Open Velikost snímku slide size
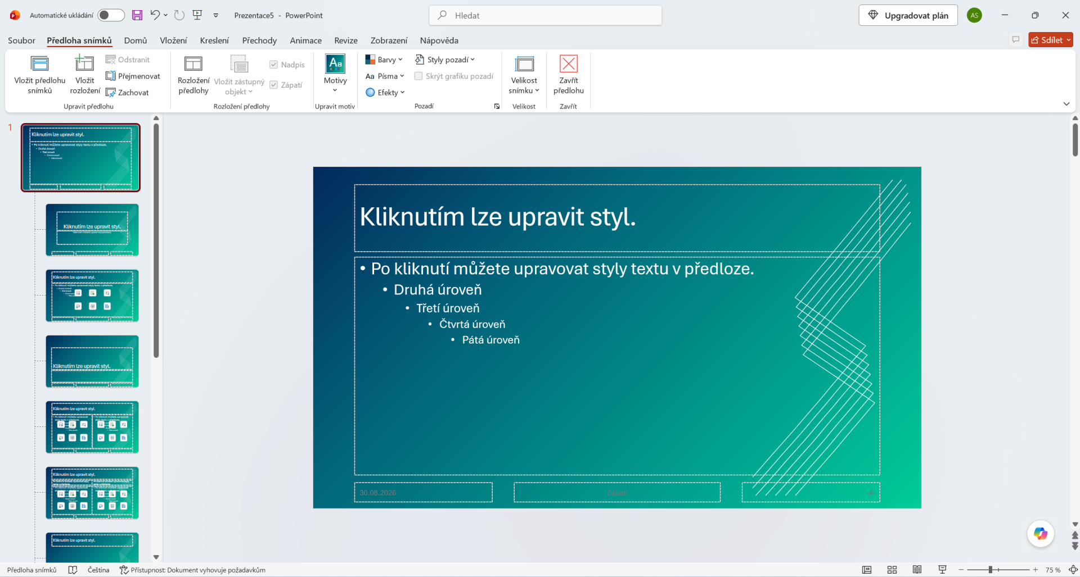Image resolution: width=1080 pixels, height=577 pixels. pos(524,75)
